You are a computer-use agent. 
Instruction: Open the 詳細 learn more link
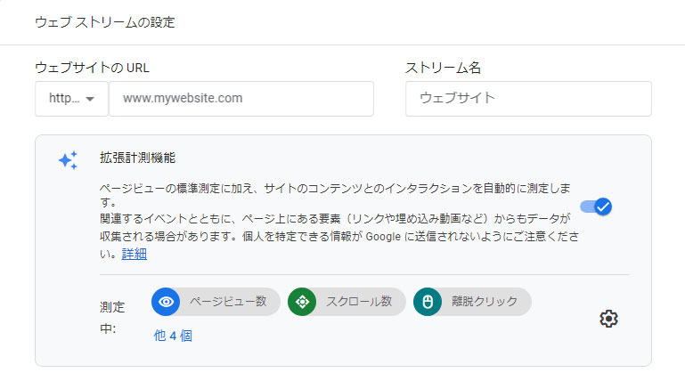pos(135,254)
